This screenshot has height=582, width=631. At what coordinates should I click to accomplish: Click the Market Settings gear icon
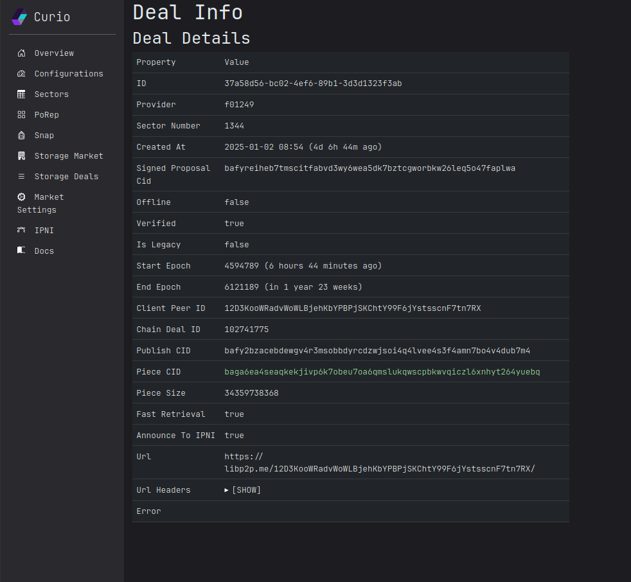21,197
